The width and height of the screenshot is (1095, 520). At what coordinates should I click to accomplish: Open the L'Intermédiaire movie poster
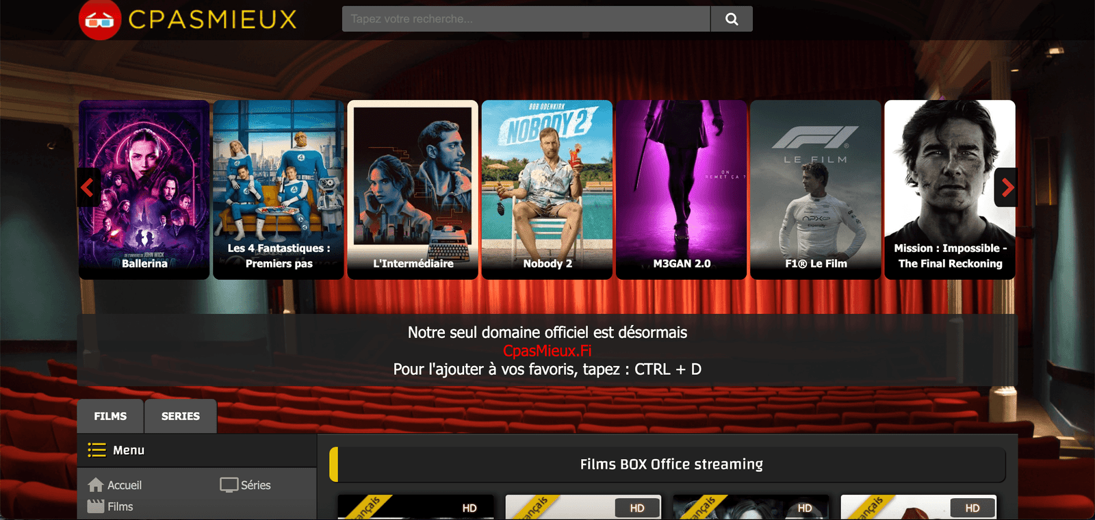click(x=413, y=190)
